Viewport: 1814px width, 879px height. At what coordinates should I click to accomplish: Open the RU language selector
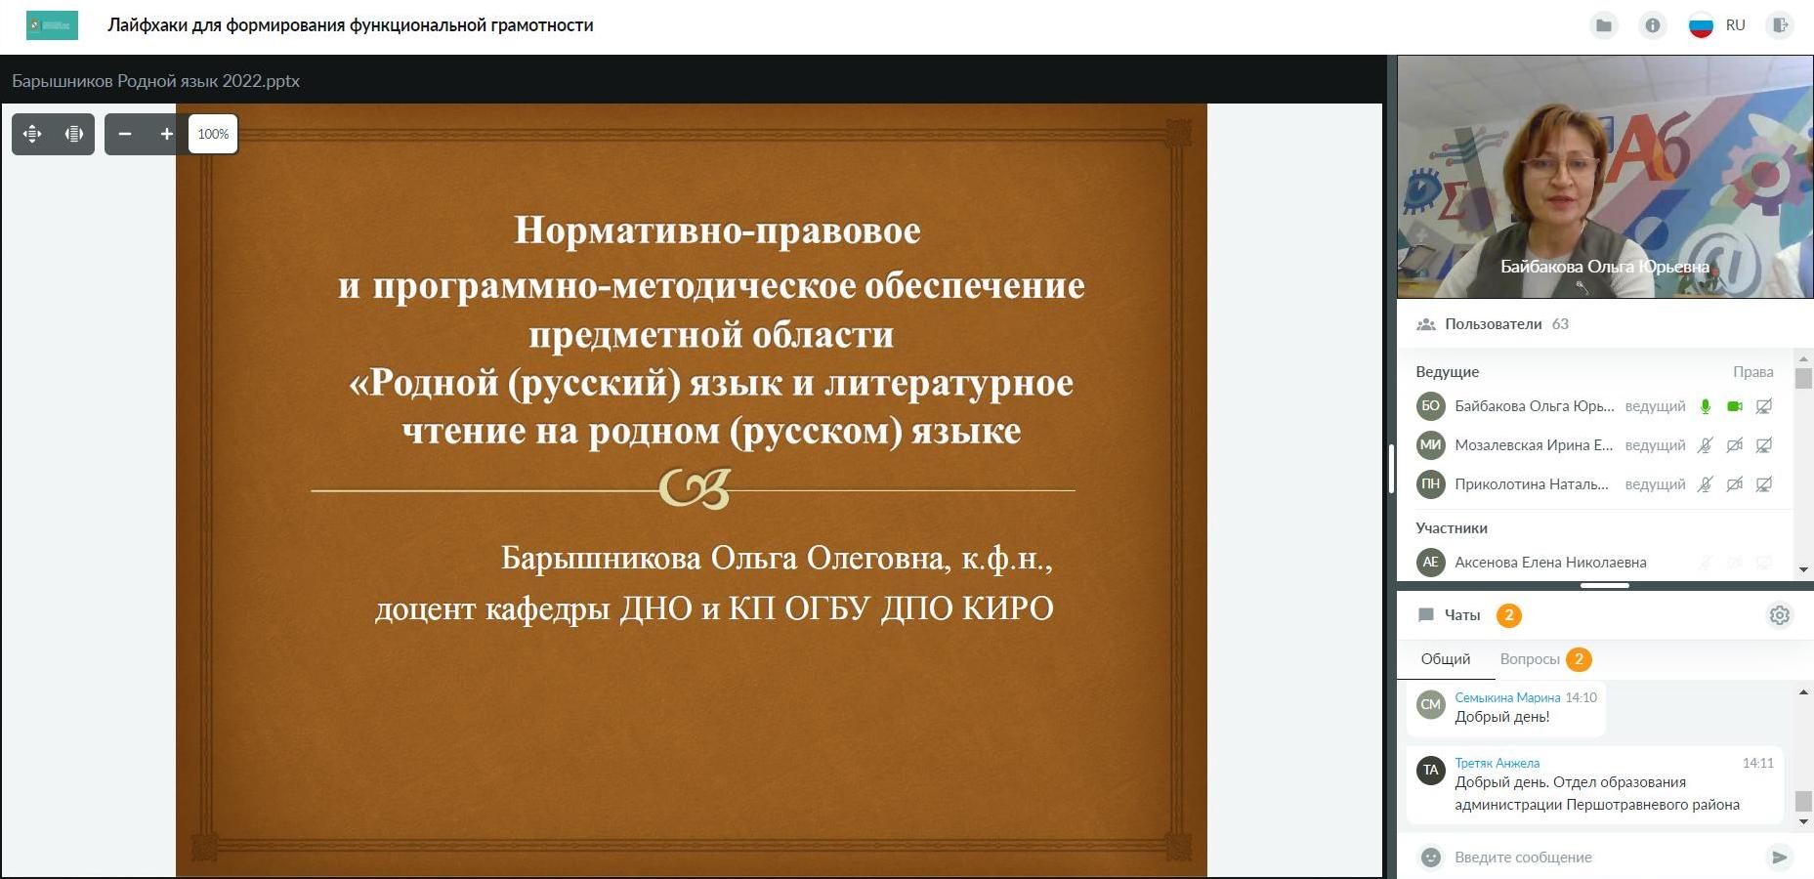(1736, 25)
